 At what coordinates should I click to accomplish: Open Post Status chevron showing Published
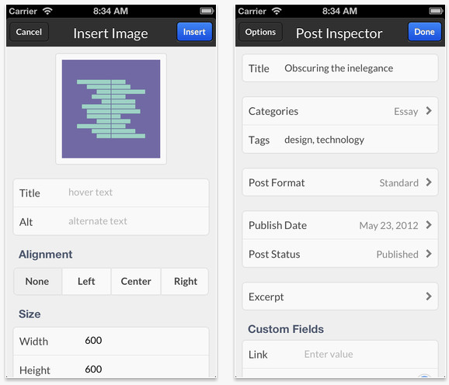pyautogui.click(x=429, y=254)
